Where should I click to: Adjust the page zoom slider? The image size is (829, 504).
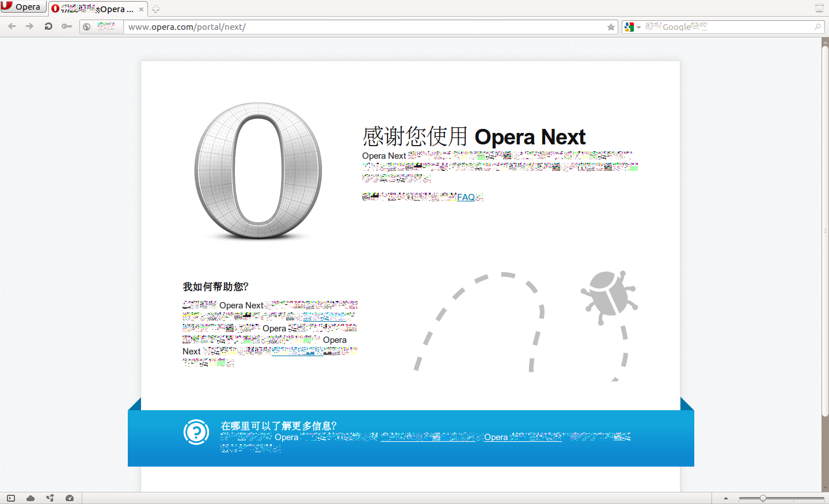pos(781,498)
